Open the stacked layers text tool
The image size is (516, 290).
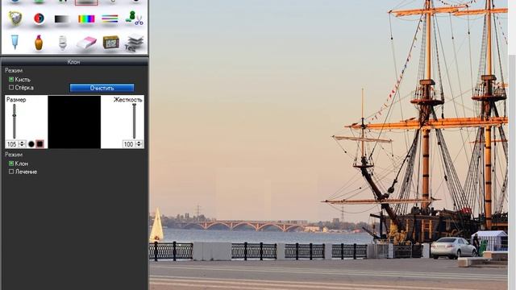135,43
